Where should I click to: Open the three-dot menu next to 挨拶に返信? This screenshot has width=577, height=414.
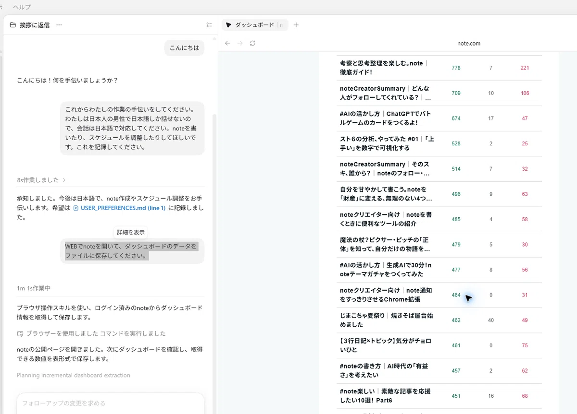click(59, 25)
